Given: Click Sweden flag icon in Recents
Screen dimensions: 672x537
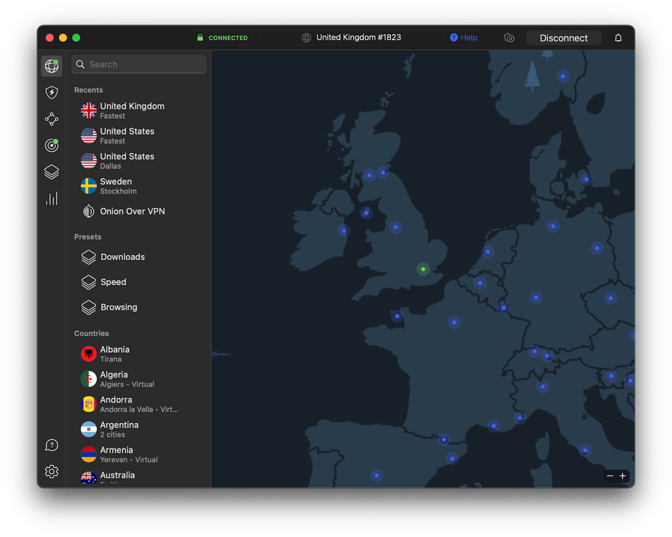Looking at the screenshot, I should [x=89, y=186].
